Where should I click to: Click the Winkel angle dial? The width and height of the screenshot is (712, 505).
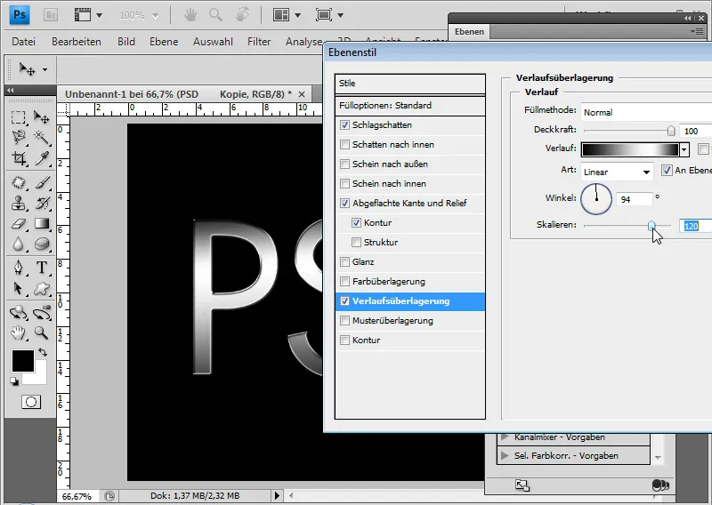(596, 199)
